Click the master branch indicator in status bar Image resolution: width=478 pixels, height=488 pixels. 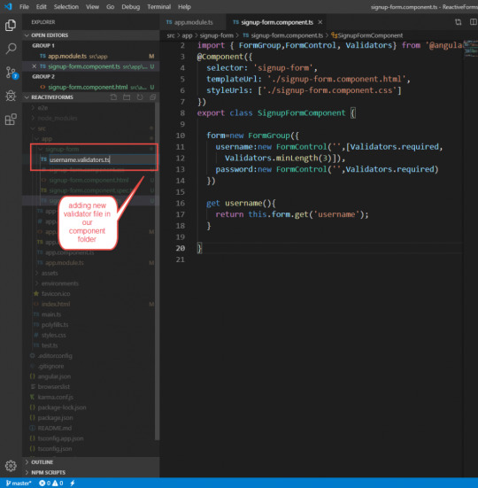[19, 483]
